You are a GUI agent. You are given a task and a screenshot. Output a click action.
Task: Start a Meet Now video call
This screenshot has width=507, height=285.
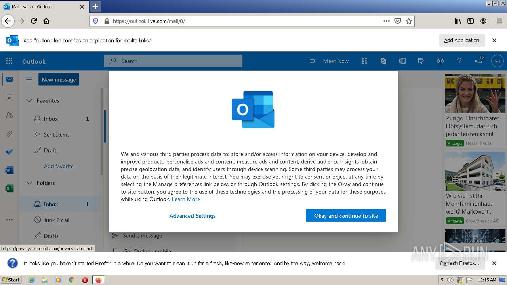click(x=329, y=61)
